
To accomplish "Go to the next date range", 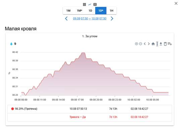I will (112, 19).
